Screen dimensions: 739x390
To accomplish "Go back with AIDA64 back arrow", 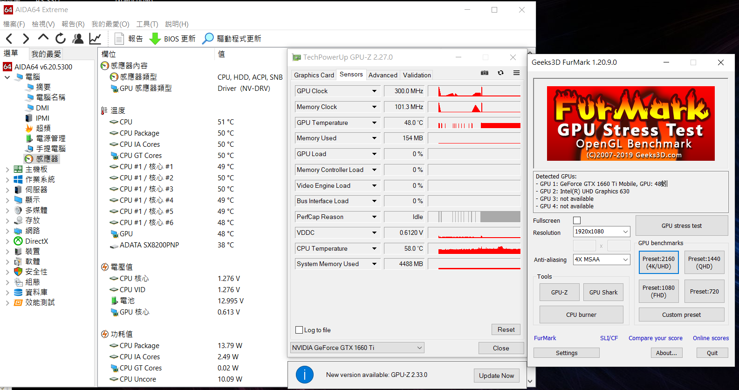I will click(x=9, y=39).
